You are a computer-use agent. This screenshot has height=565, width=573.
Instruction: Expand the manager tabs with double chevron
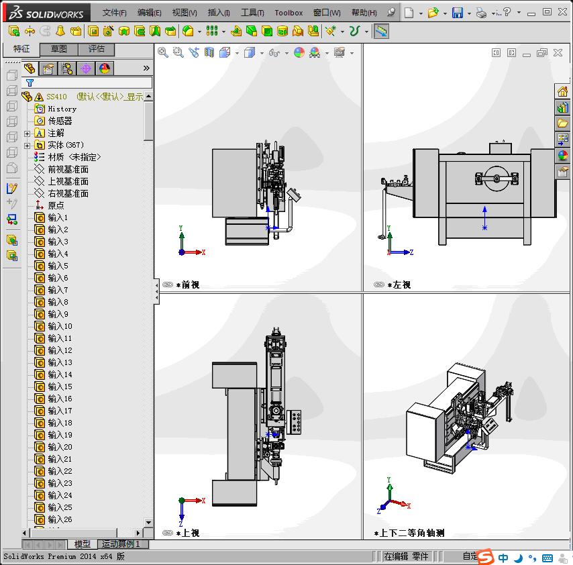tap(146, 68)
